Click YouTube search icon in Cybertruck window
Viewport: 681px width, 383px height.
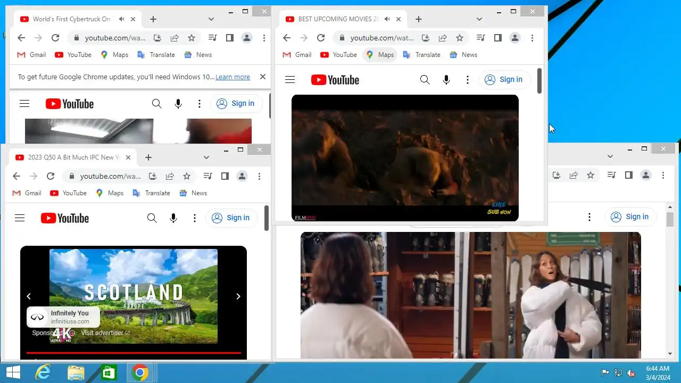[156, 104]
